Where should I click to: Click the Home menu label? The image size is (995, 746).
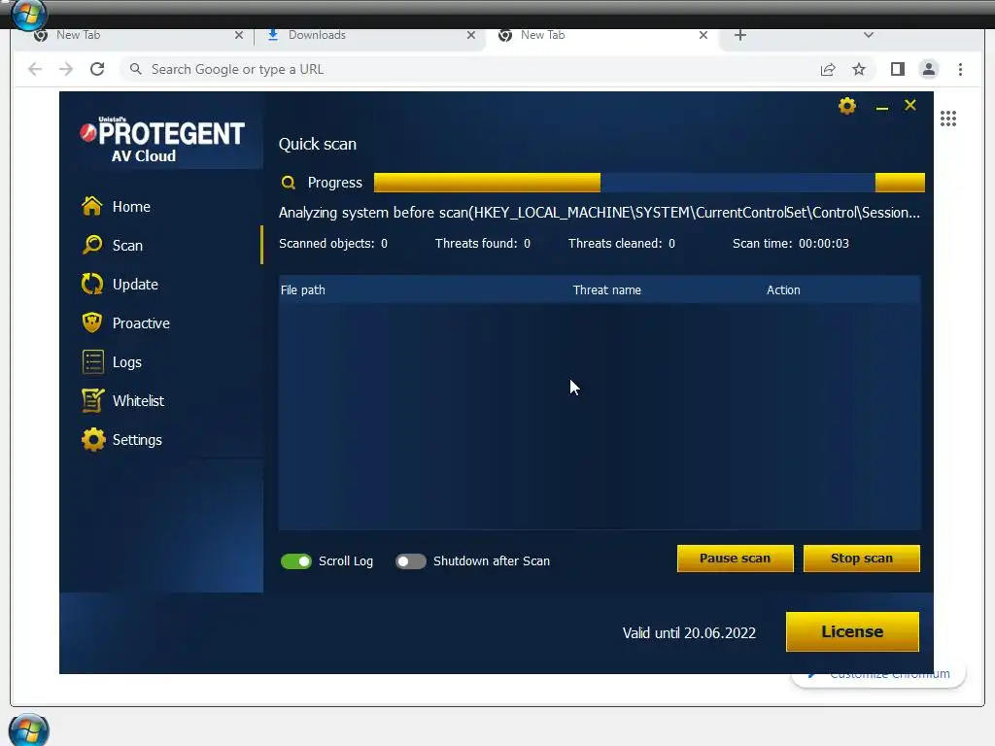click(131, 207)
